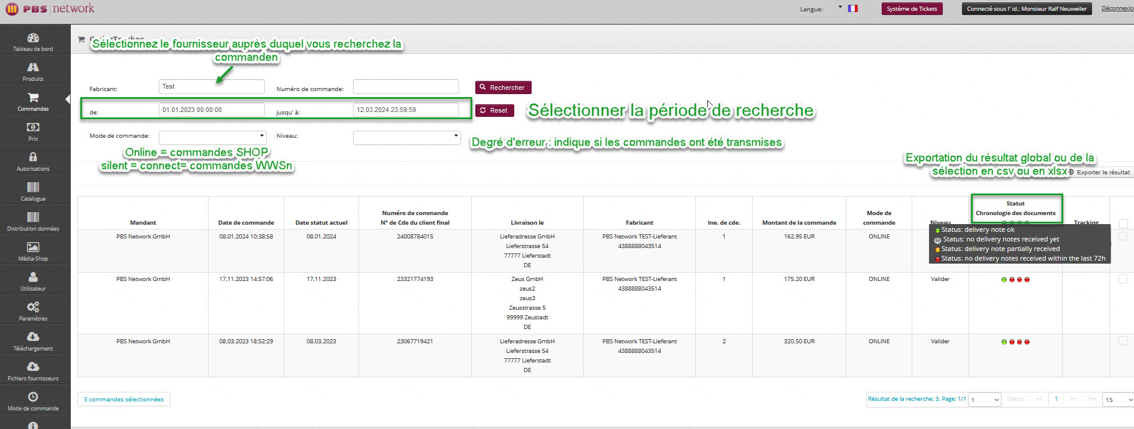Screen dimensions: 1134x429
Task: Open Catalogue barcode icon
Action: coord(33,187)
